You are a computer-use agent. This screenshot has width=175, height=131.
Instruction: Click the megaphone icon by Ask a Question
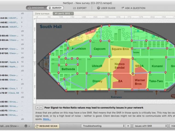(123, 8)
